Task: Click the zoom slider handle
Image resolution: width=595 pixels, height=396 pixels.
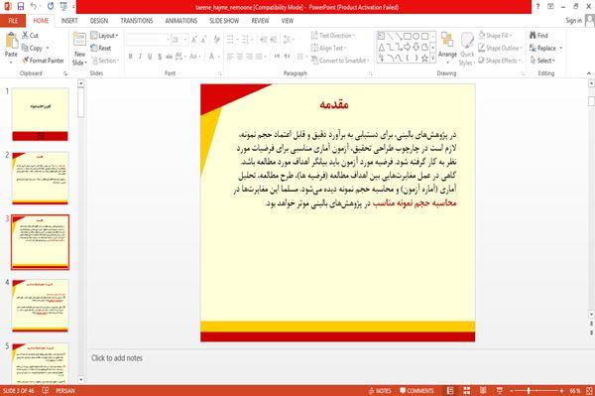Action: 529,391
